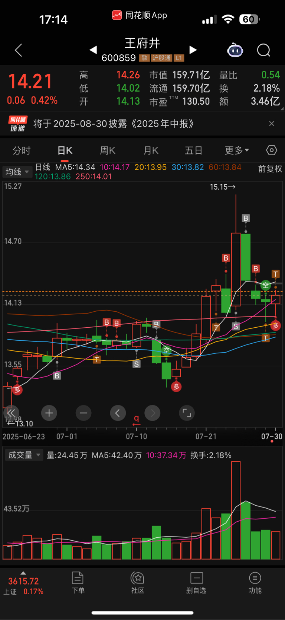
Task: Select the 分时 chart tab
Action: point(22,150)
